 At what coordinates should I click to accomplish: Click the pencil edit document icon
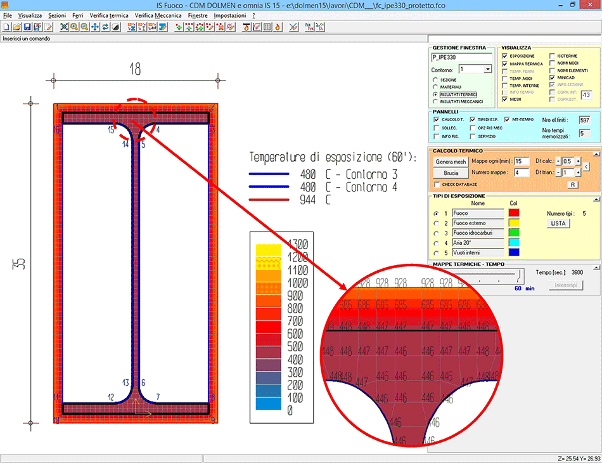point(48,27)
